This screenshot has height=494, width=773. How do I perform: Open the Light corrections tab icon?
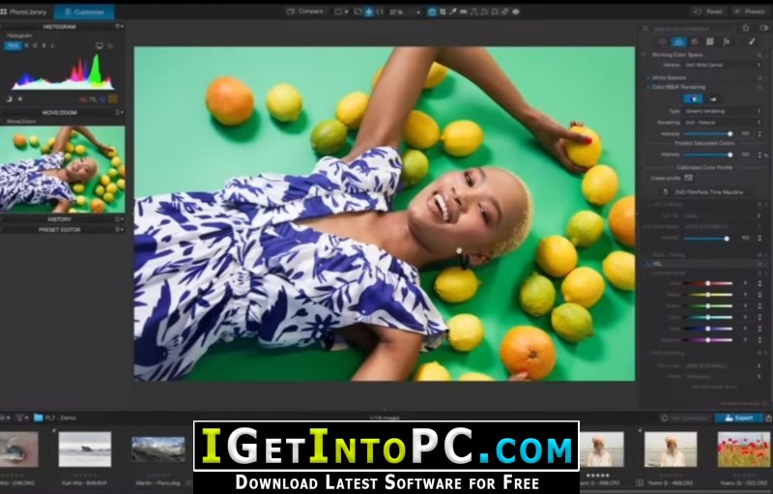pos(663,42)
